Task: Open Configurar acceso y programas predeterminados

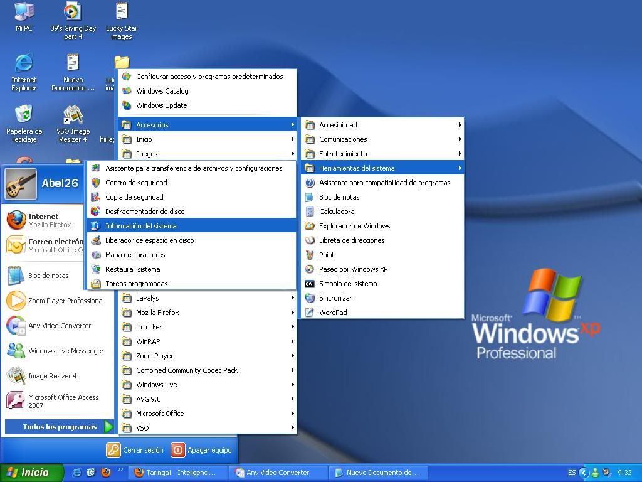Action: [x=207, y=77]
